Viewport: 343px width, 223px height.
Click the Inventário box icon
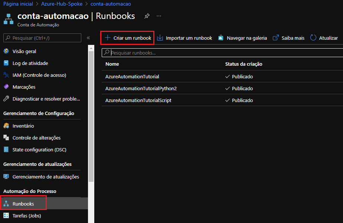pos(6,126)
